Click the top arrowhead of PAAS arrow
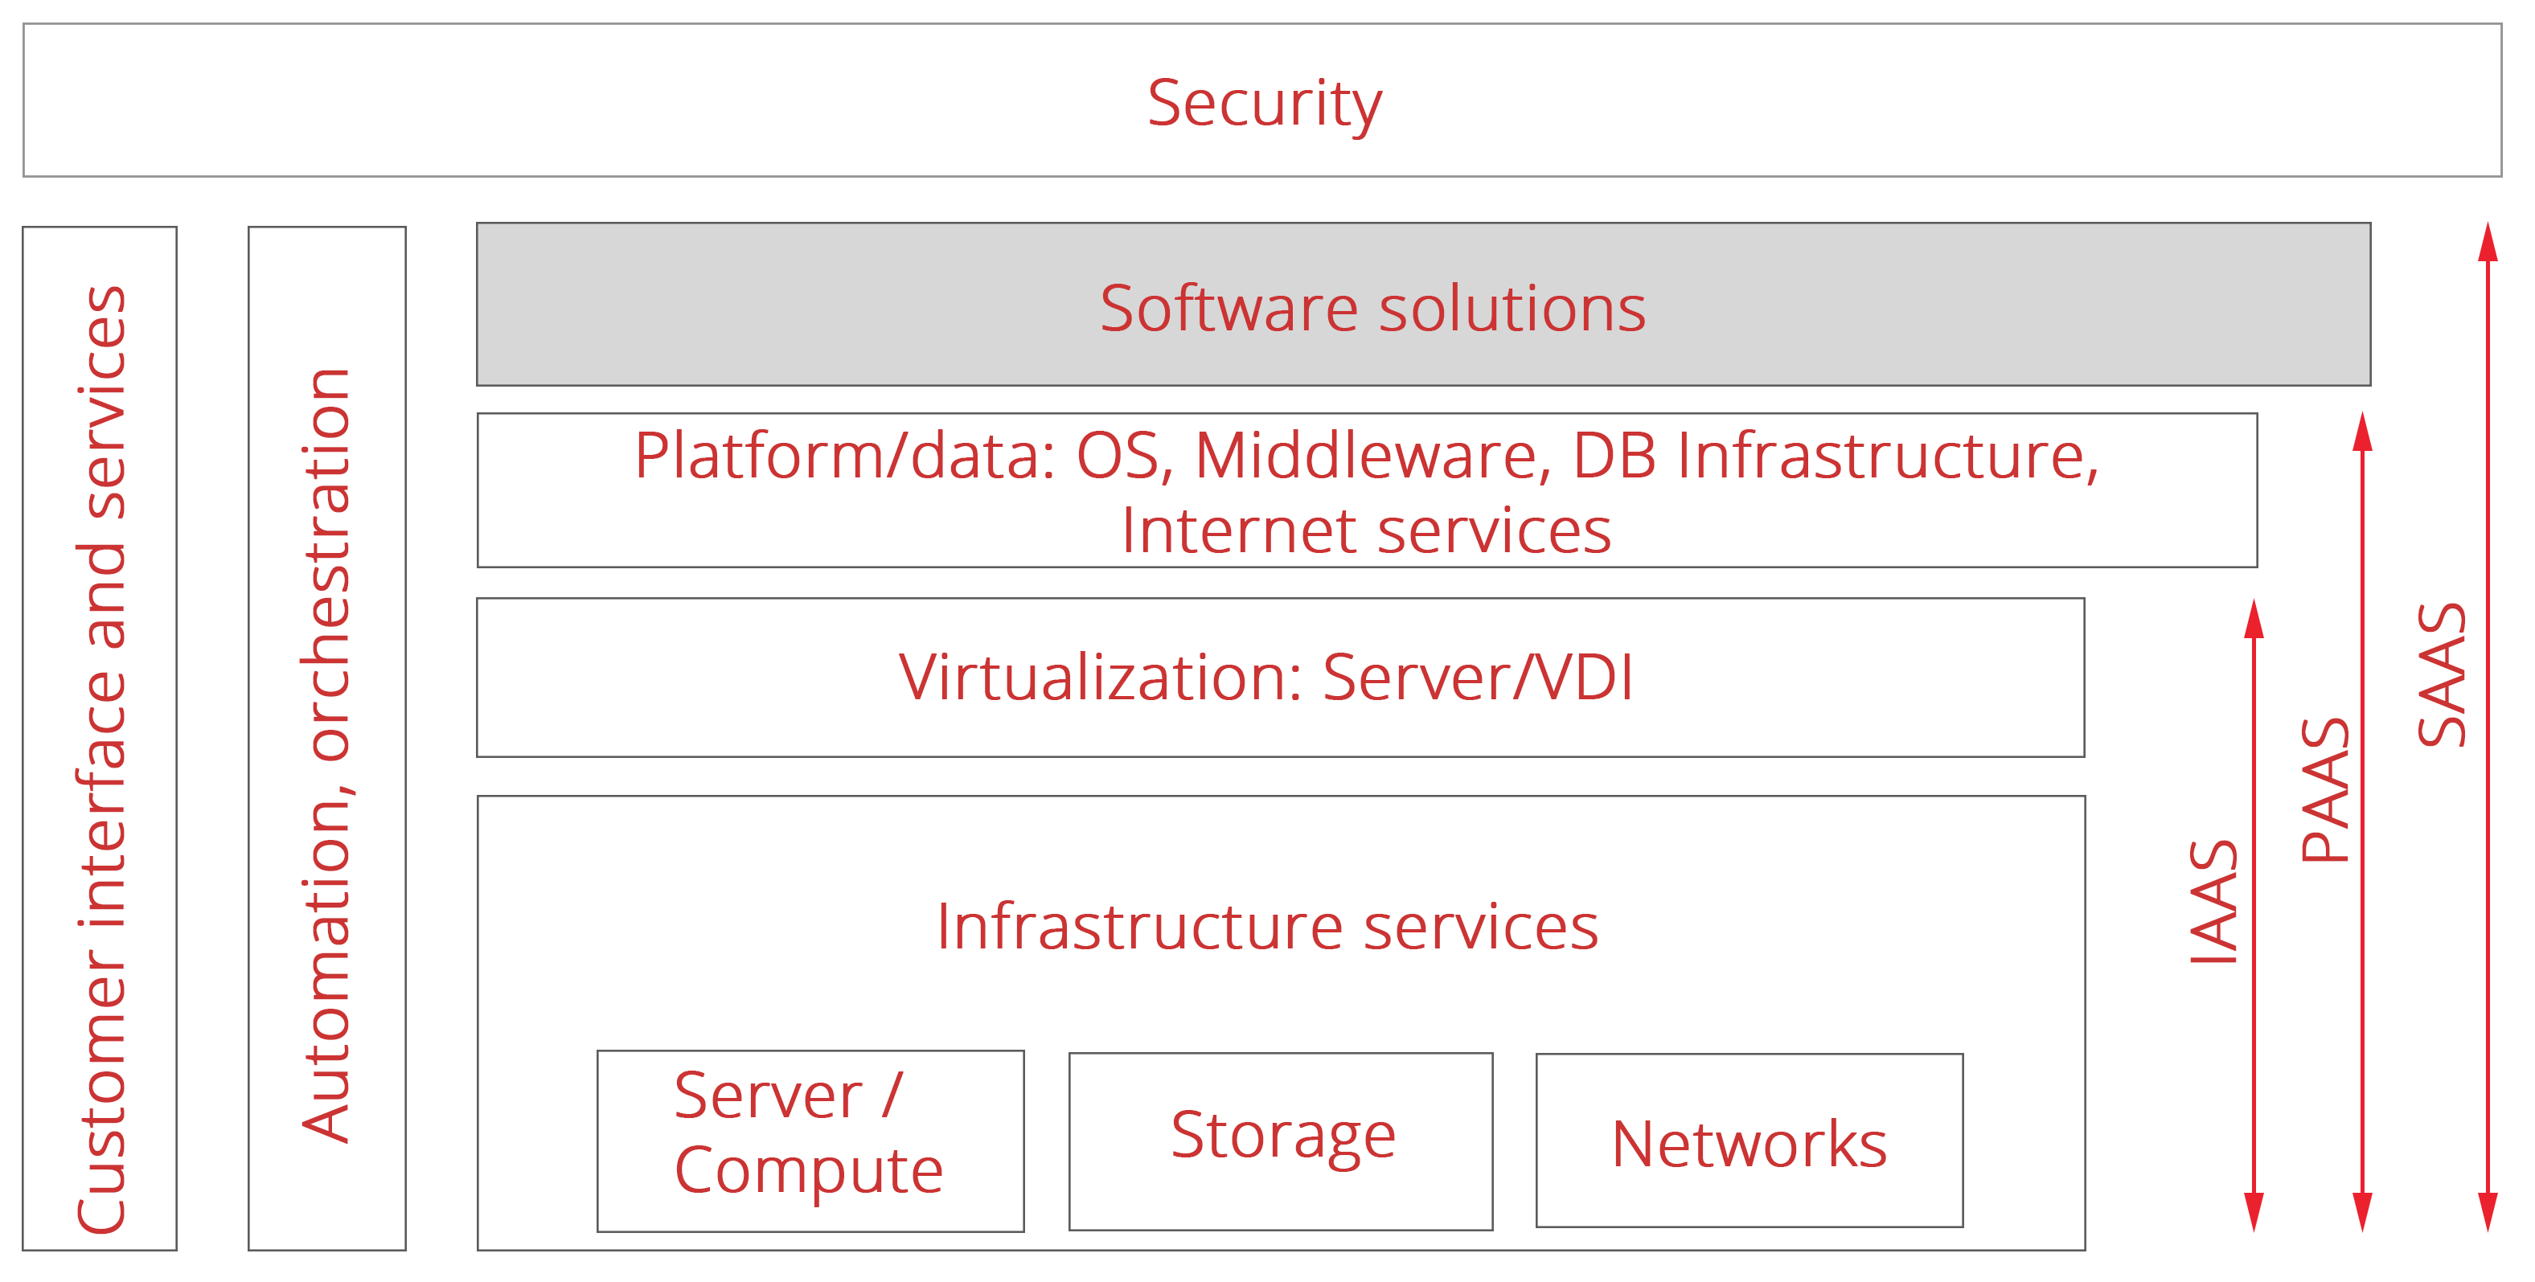This screenshot has height=1282, width=2535. coord(2362,433)
